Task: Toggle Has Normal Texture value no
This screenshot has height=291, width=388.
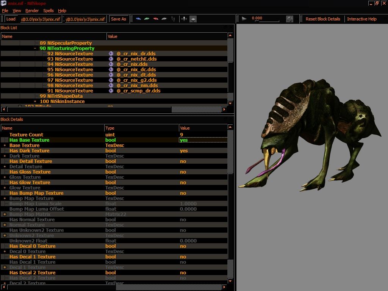Action: click(x=183, y=220)
